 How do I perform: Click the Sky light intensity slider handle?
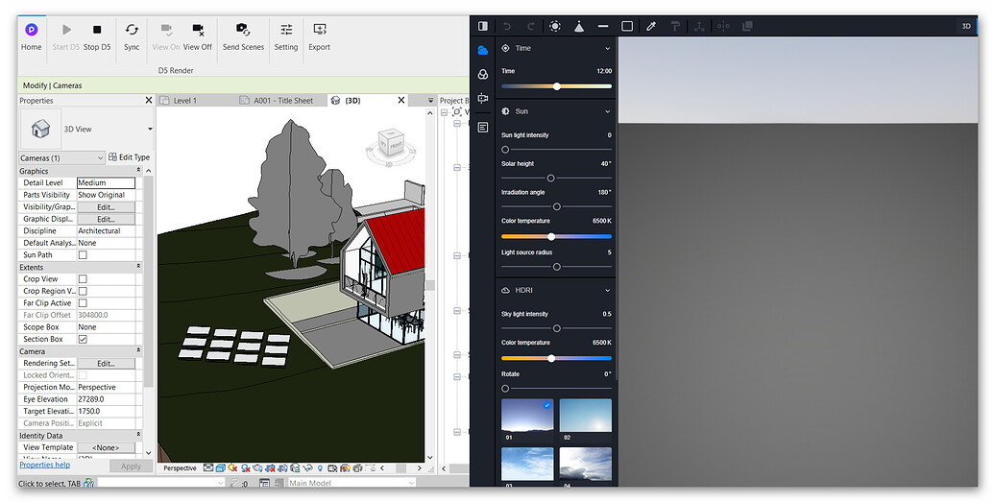557,328
